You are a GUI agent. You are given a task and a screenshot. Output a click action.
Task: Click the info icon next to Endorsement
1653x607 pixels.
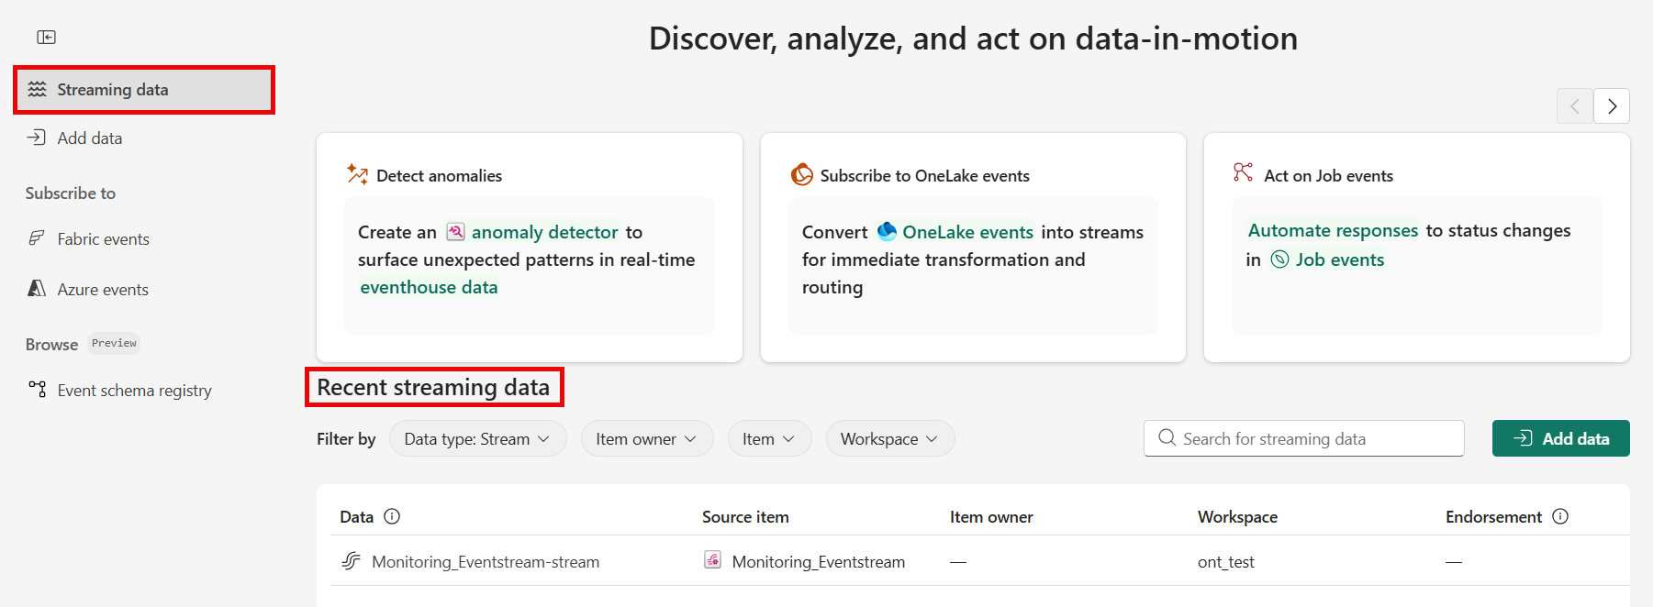(1559, 516)
